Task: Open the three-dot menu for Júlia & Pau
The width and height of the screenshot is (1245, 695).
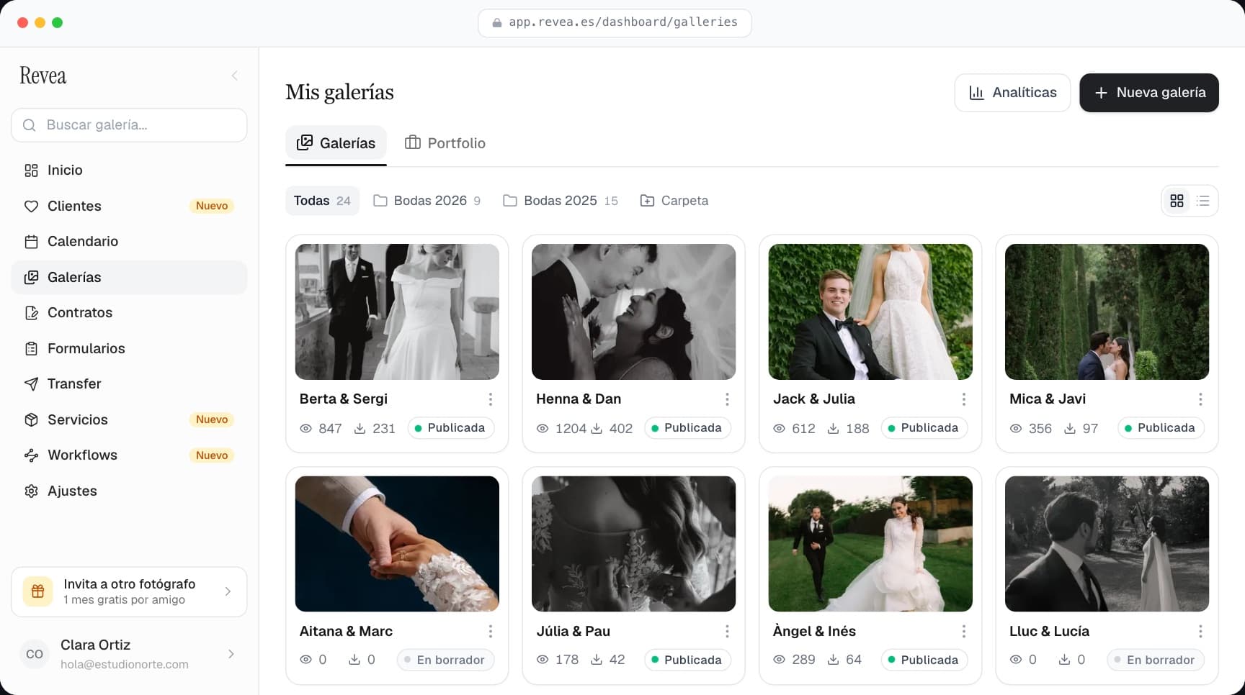Action: click(x=727, y=631)
